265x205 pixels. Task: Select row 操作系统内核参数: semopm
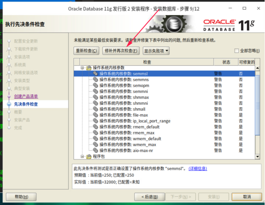tap(164, 85)
